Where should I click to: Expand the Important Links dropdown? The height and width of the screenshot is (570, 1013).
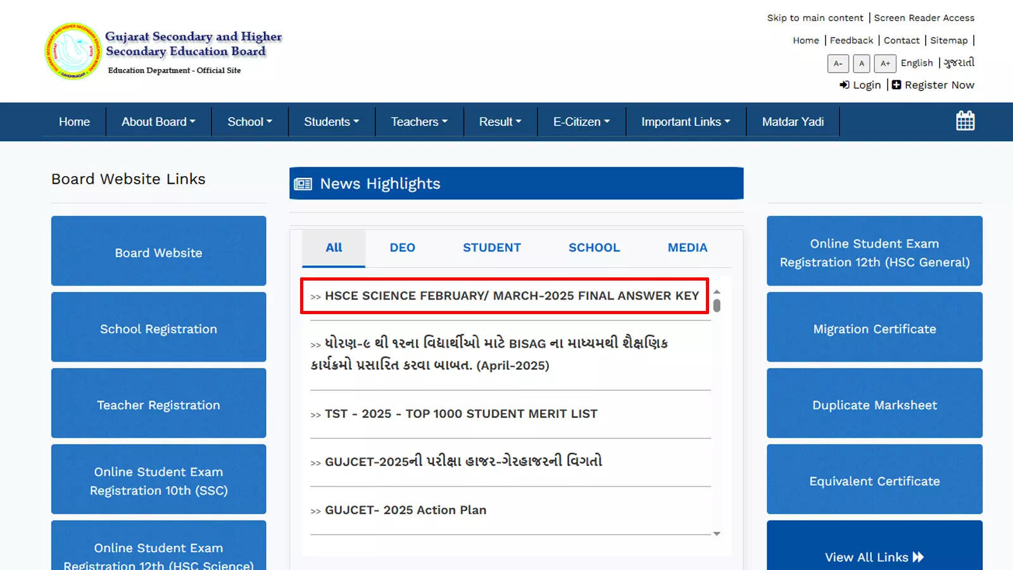686,122
